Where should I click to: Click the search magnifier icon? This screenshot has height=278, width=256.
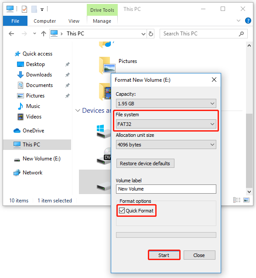pyautogui.click(x=241, y=34)
